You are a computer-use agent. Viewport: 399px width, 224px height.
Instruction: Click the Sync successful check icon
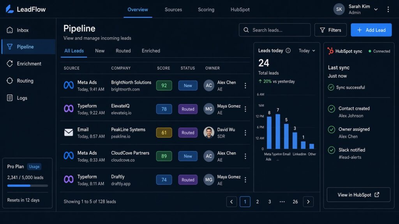(x=331, y=87)
